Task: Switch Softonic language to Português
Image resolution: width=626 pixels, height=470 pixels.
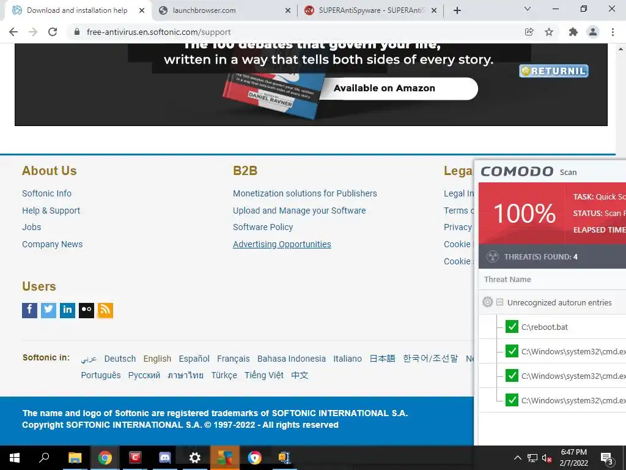Action: [x=101, y=375]
